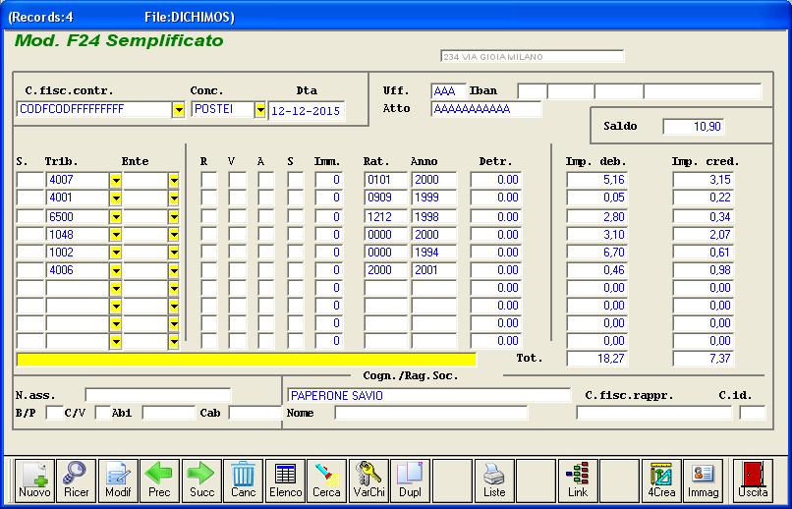The image size is (792, 509).
Task: Open the Elenco list table icon
Action: 285,481
